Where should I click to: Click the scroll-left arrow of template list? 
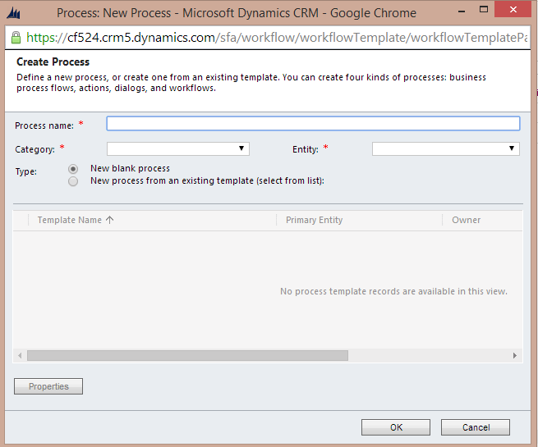(20, 355)
